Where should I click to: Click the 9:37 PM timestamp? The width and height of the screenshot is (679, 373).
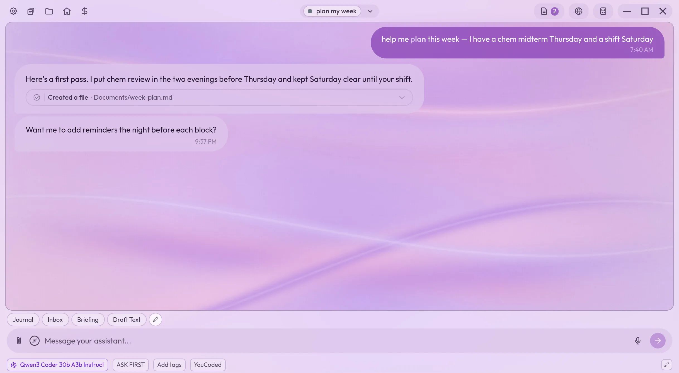(x=206, y=141)
